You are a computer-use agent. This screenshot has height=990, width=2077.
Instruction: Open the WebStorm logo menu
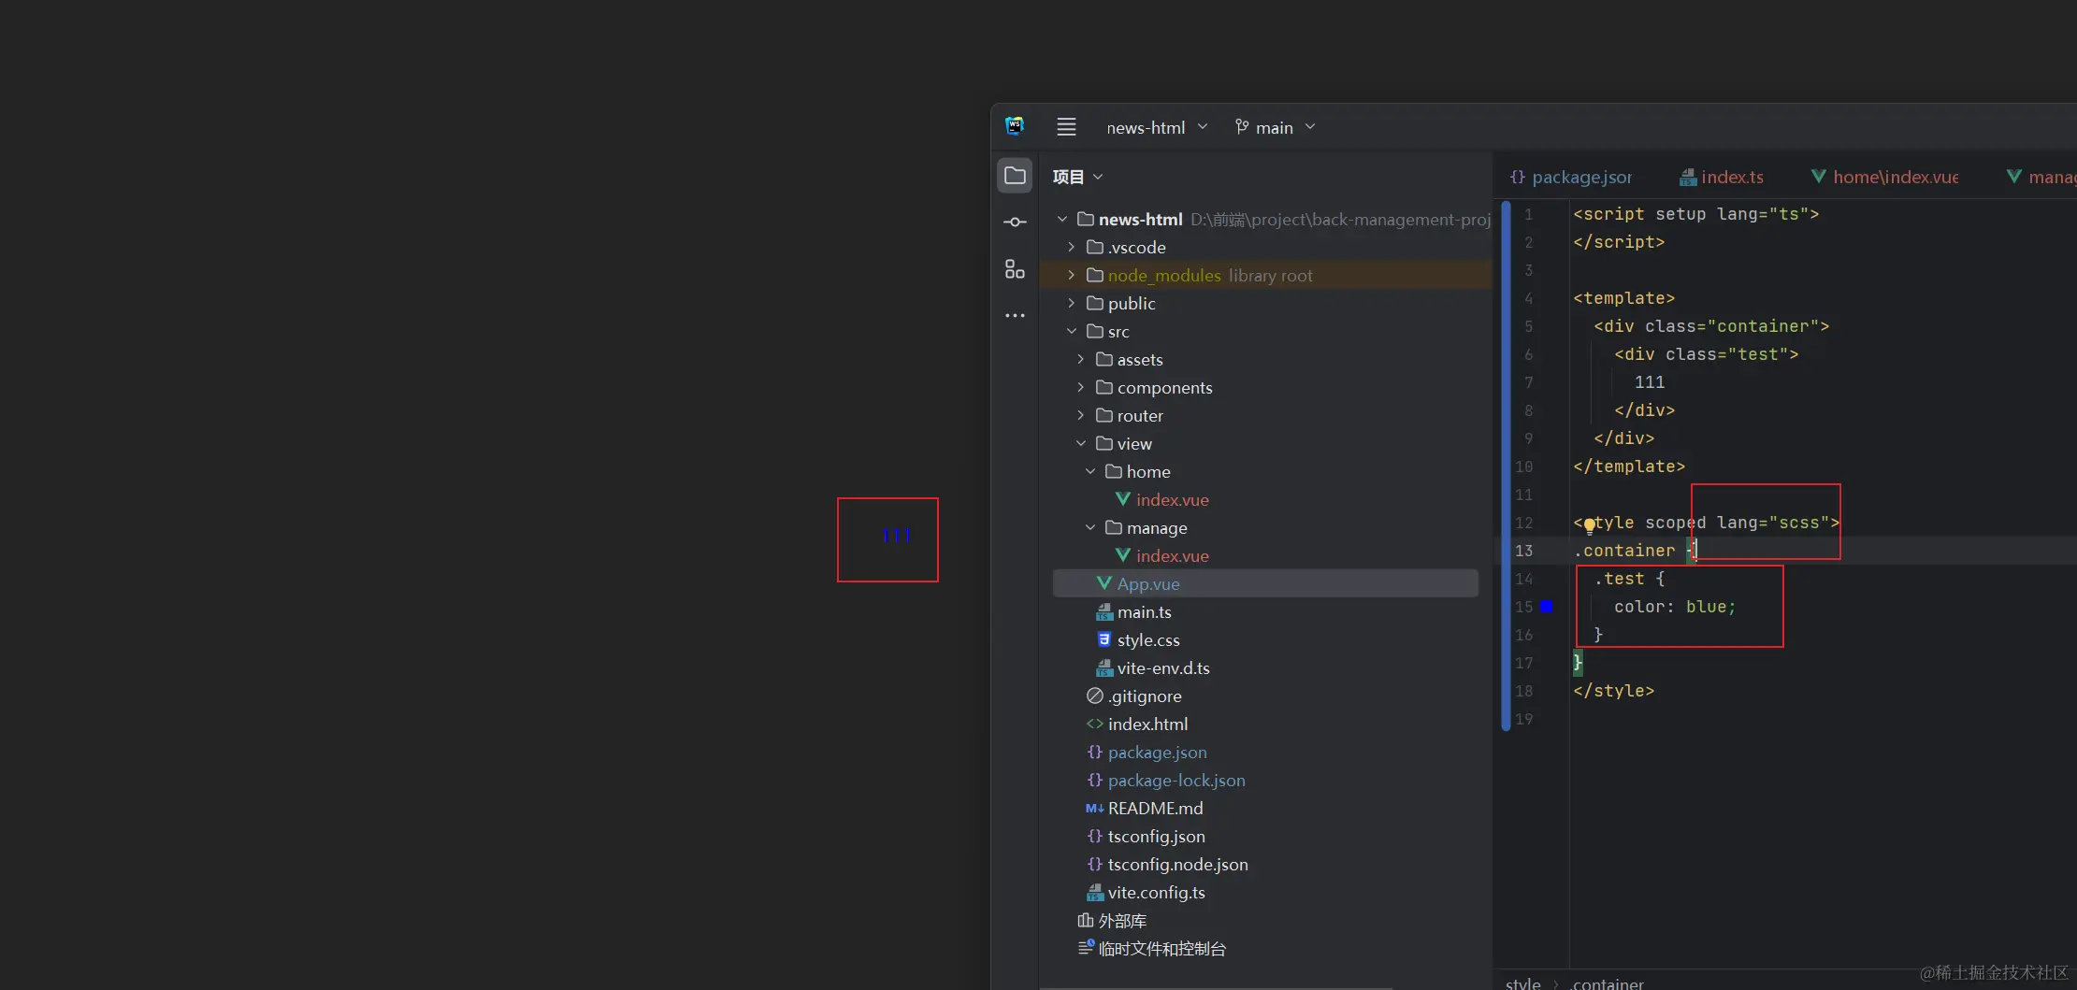pyautogui.click(x=1015, y=126)
